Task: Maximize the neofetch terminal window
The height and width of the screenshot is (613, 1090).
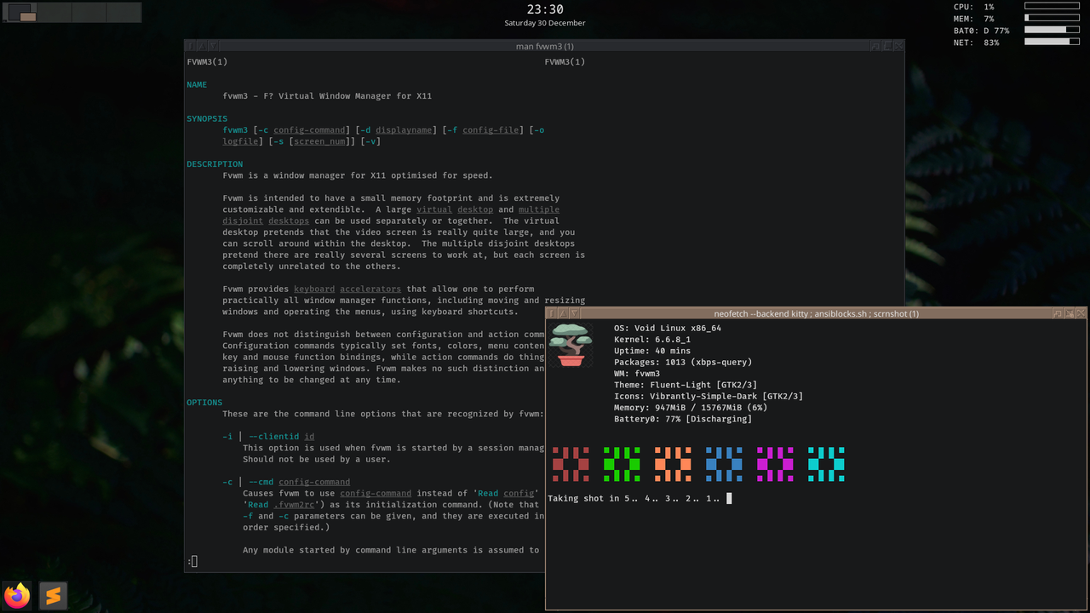Action: tap(1069, 313)
